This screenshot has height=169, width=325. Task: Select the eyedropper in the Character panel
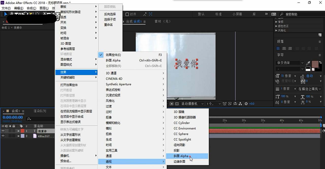[x=308, y=63]
